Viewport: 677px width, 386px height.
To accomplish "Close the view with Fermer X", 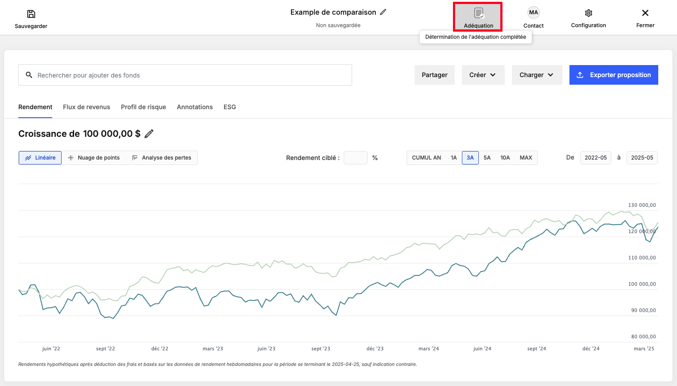I will [645, 13].
